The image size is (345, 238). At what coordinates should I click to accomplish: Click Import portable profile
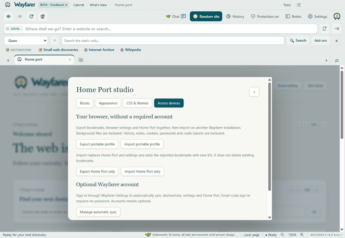(x=142, y=144)
